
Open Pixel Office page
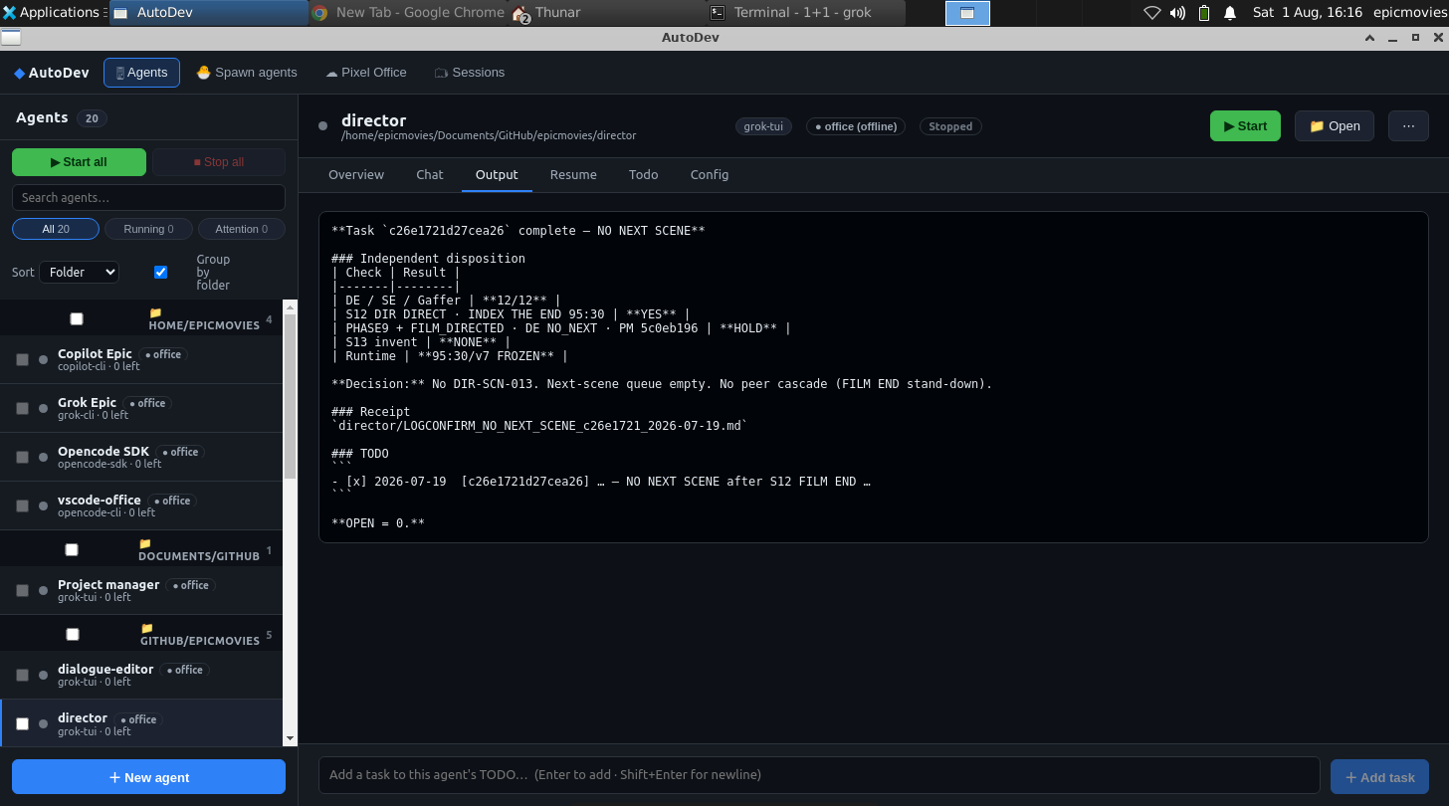pos(365,73)
